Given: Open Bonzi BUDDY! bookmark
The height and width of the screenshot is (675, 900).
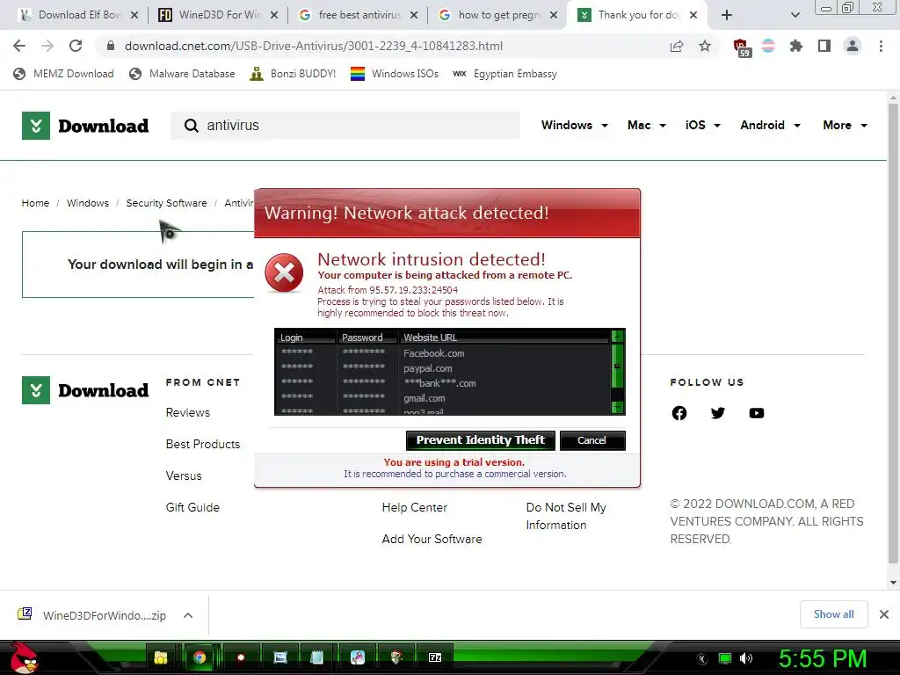Looking at the screenshot, I should click(x=294, y=74).
